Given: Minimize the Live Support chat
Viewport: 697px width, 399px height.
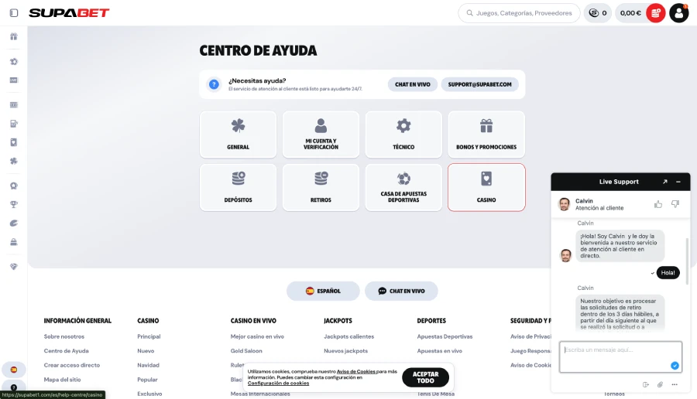Looking at the screenshot, I should coord(678,182).
